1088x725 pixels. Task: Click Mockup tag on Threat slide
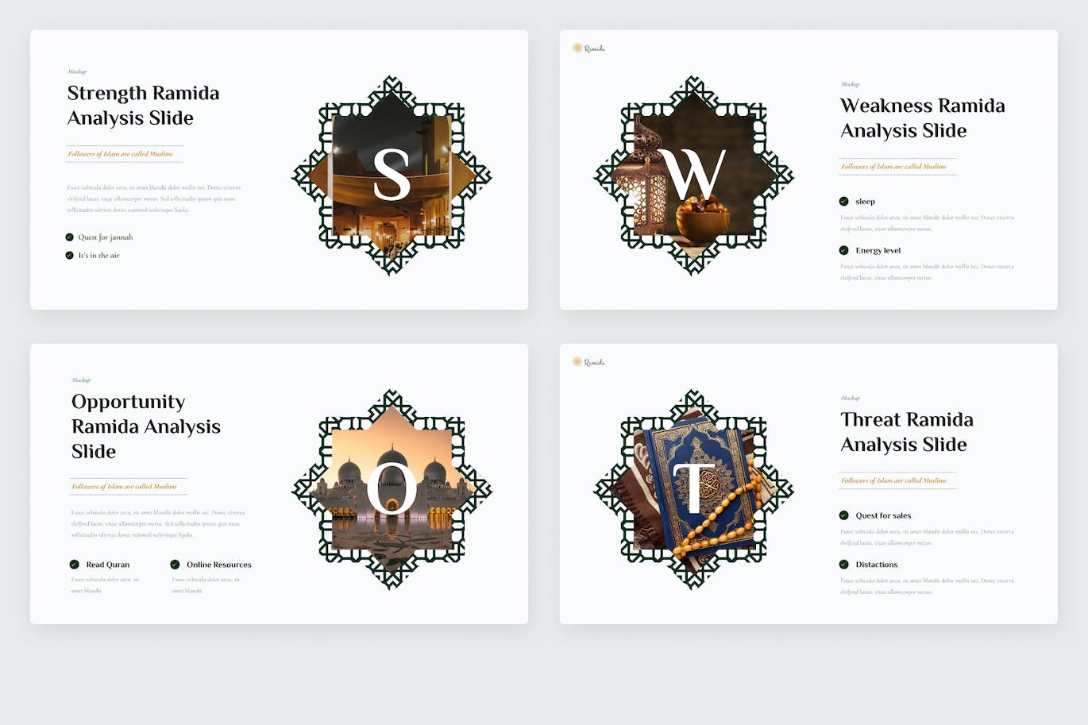[851, 398]
